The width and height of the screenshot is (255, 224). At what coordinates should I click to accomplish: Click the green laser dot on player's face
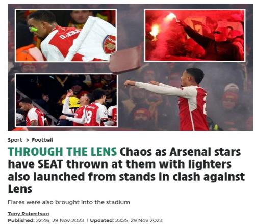(34, 29)
